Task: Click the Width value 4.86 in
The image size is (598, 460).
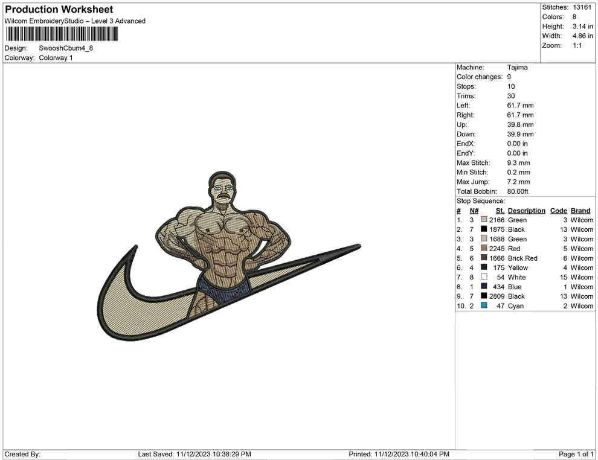Action: pyautogui.click(x=582, y=36)
